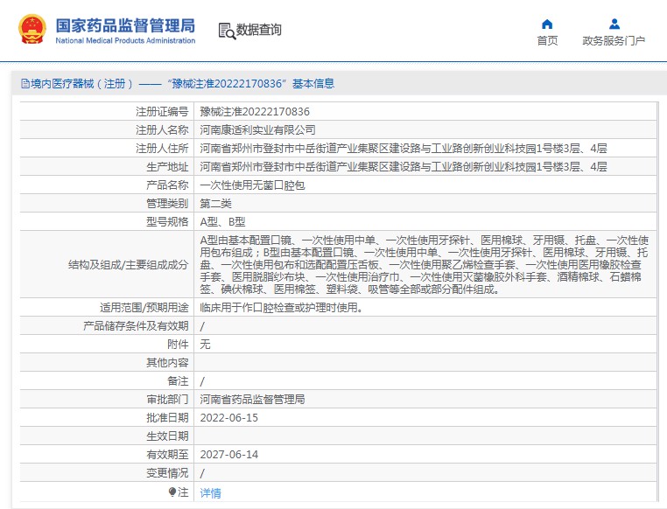Select approval date 2022-06-15
The image size is (667, 509).
tap(229, 418)
